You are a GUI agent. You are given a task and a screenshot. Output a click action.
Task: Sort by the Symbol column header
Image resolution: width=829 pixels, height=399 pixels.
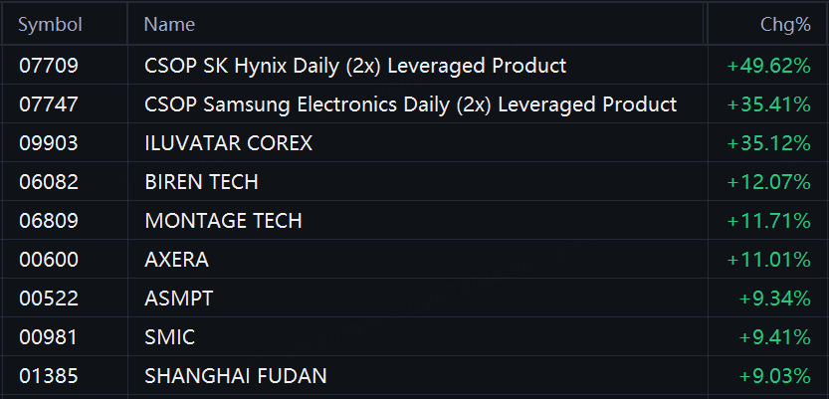(50, 25)
